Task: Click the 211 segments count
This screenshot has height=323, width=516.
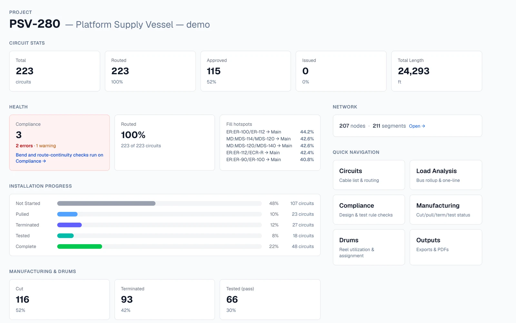Action: coord(389,126)
